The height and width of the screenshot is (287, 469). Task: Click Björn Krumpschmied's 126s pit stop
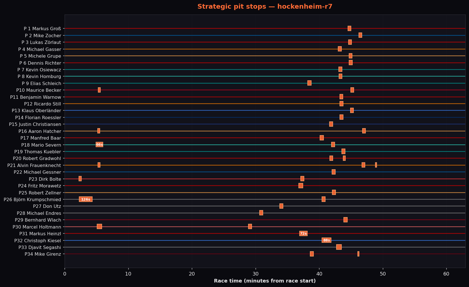point(86,199)
